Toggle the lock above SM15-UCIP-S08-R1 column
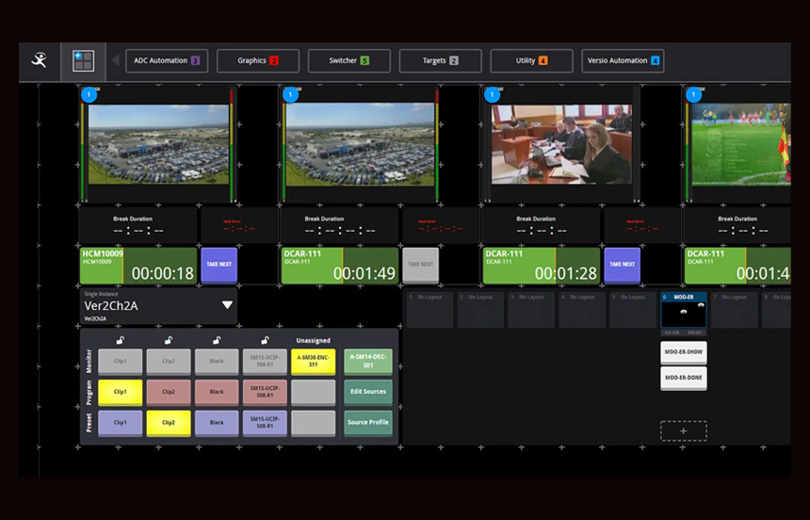The height and width of the screenshot is (520, 810). (x=265, y=340)
